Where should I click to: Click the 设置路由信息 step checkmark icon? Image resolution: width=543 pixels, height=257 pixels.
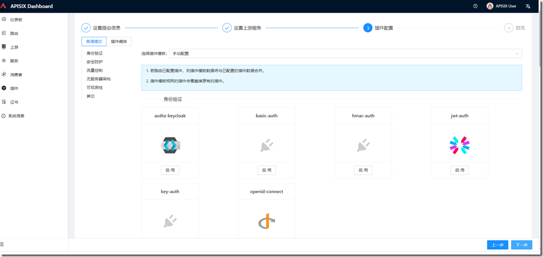pyautogui.click(x=86, y=28)
